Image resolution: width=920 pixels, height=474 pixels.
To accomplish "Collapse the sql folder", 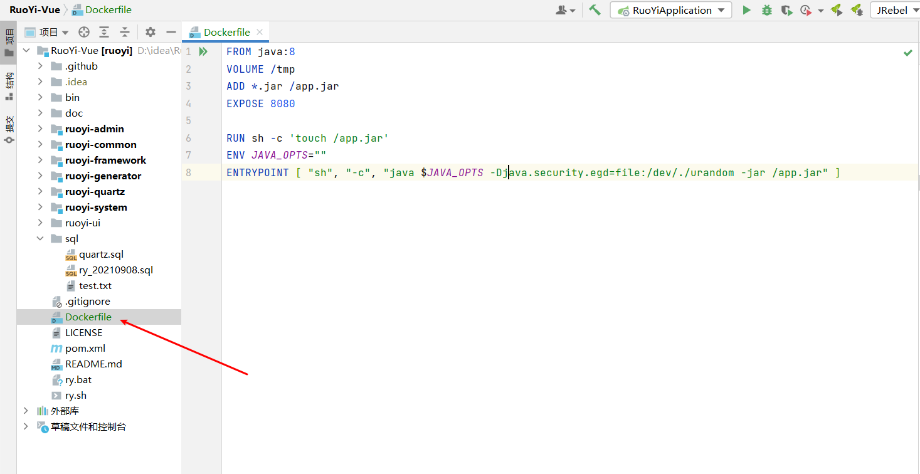I will 39,238.
